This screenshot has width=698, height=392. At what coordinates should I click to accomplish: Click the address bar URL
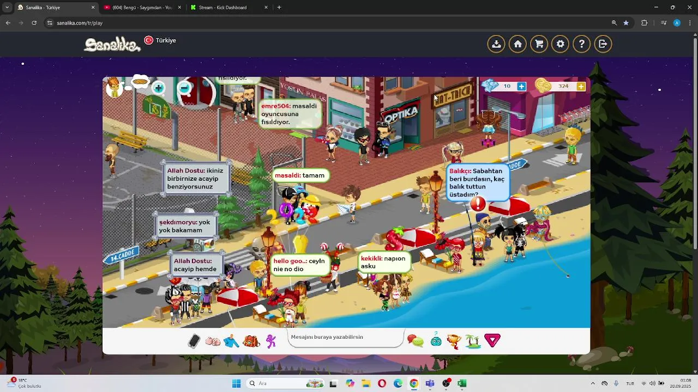pyautogui.click(x=80, y=23)
